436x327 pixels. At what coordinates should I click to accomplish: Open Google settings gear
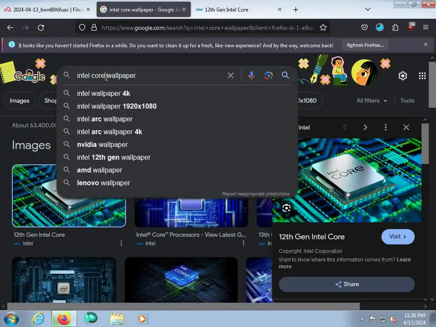[x=403, y=76]
